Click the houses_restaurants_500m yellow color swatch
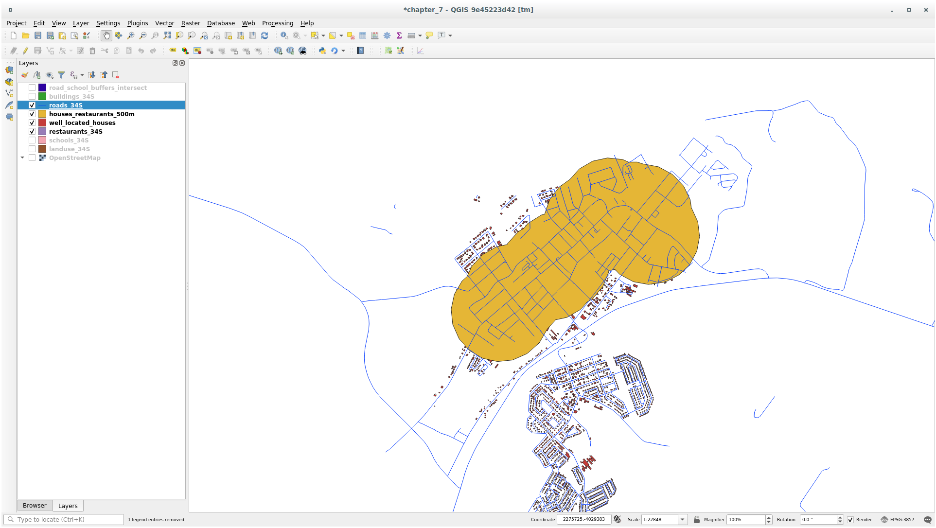Screen dimensions: 936x528 [x=42, y=114]
